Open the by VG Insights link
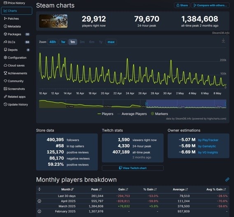Screen dimensions: 234x217 tap(208, 152)
